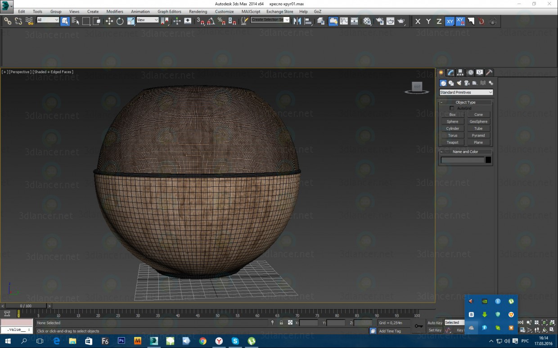Click the Render Production teapot icon
The width and height of the screenshot is (558, 348).
click(401, 21)
